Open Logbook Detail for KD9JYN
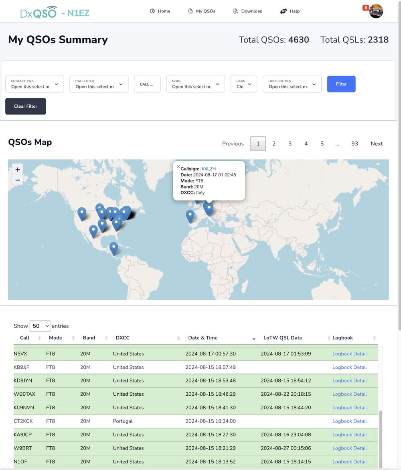This screenshot has height=470, width=401. 350,381
